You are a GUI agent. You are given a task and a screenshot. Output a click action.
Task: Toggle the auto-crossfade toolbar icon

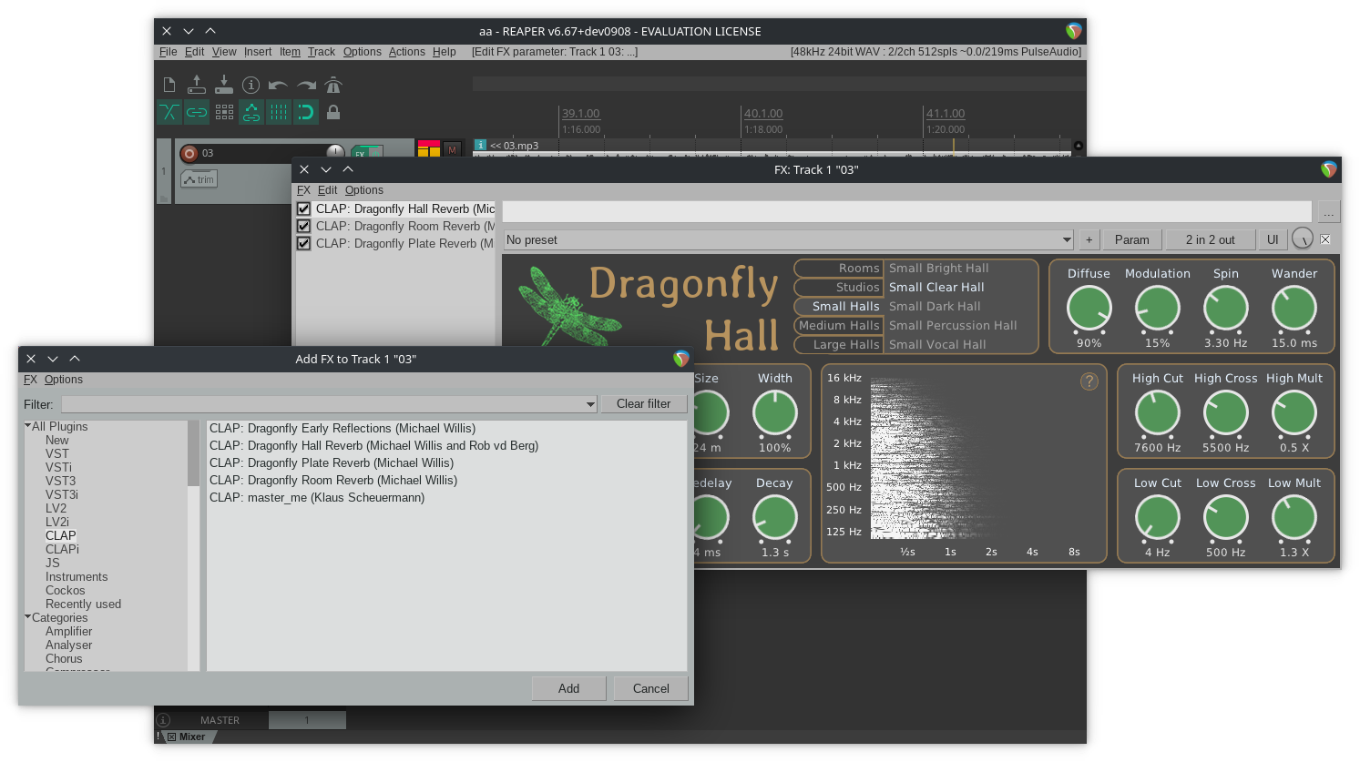[169, 112]
